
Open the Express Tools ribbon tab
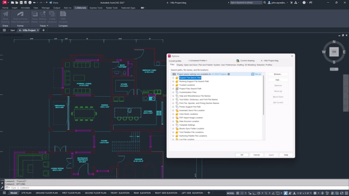[x=96, y=8]
